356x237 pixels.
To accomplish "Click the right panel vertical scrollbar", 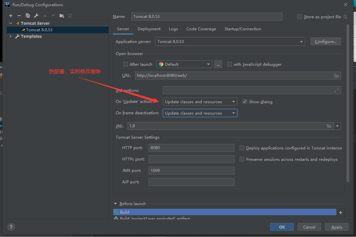I will click(x=348, y=103).
